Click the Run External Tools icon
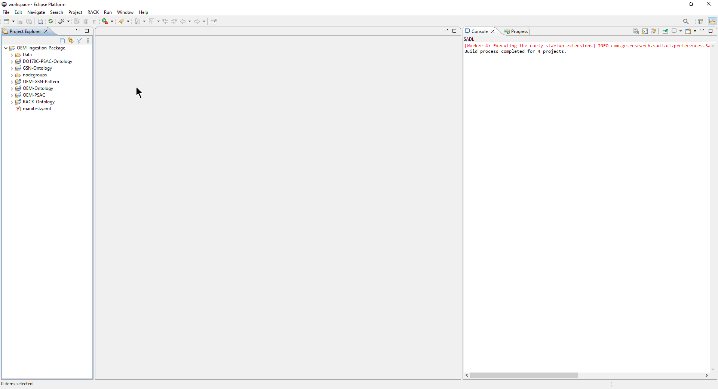Viewport: 718px width, 389px height. tap(105, 21)
